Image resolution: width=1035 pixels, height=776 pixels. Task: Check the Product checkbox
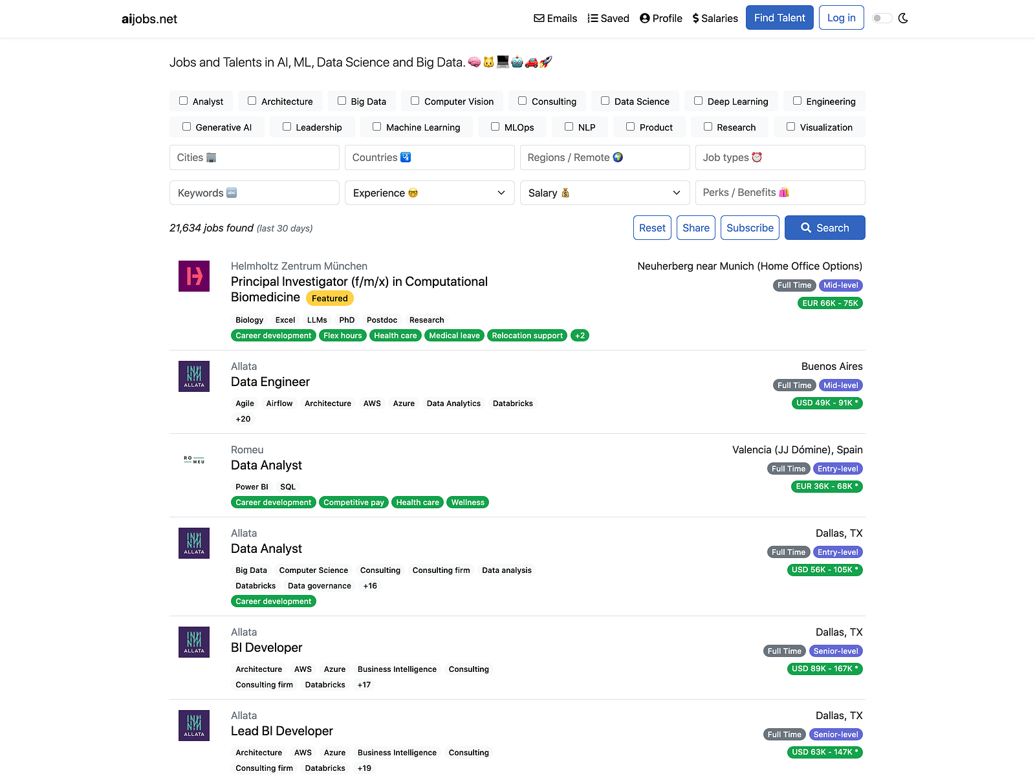(x=631, y=127)
